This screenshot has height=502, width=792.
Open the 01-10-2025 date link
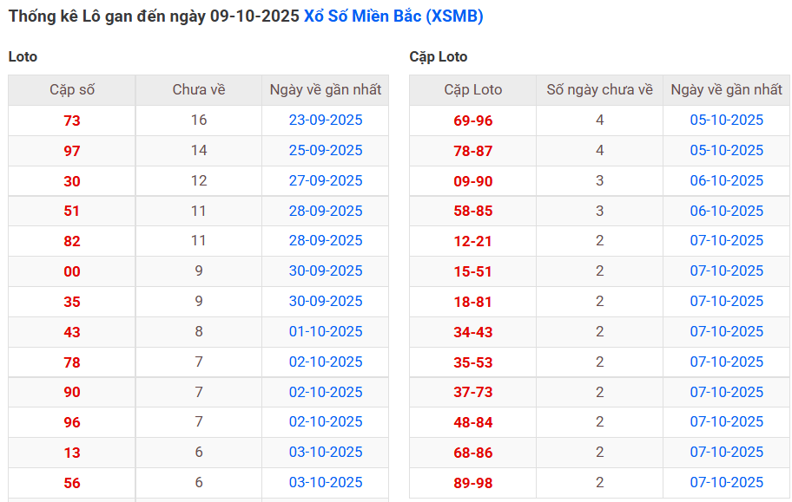coord(326,331)
